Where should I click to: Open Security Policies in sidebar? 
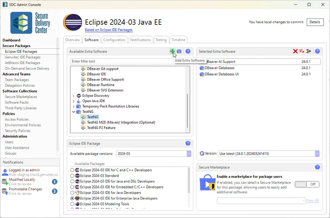17,131
